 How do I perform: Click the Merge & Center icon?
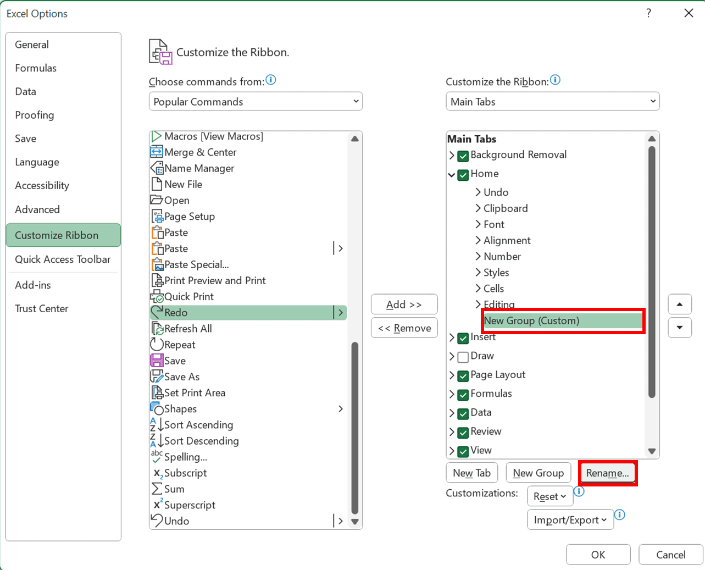[x=157, y=152]
